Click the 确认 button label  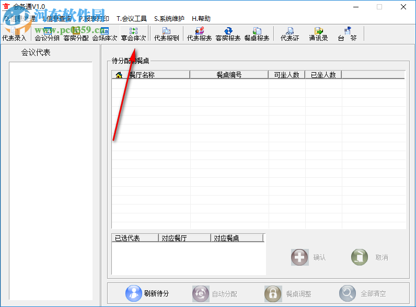[319, 257]
